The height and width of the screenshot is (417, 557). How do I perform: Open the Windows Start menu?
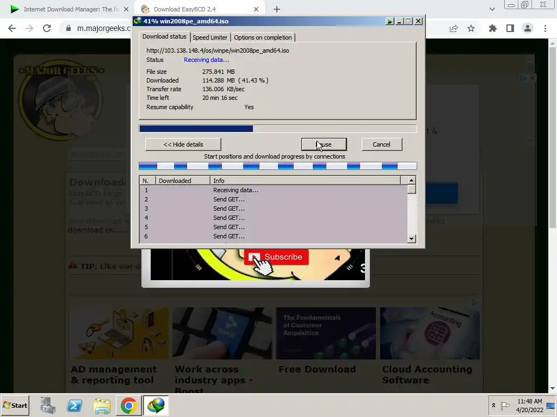click(15, 405)
